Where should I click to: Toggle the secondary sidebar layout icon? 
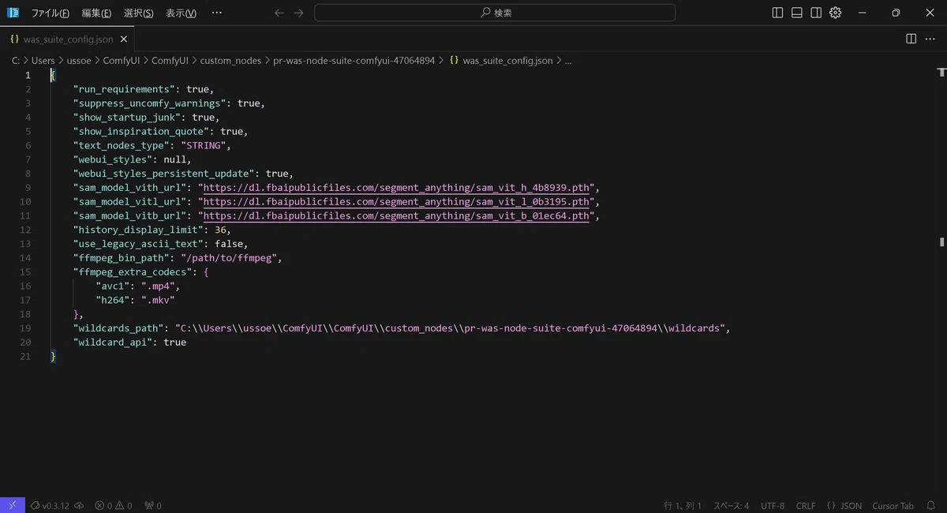click(816, 13)
